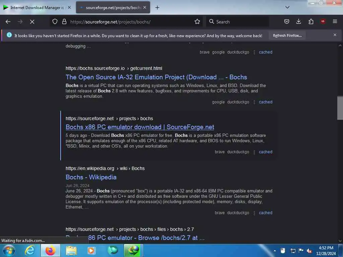
Task: Open cached link for Wikipedia result
Action: pos(266,212)
